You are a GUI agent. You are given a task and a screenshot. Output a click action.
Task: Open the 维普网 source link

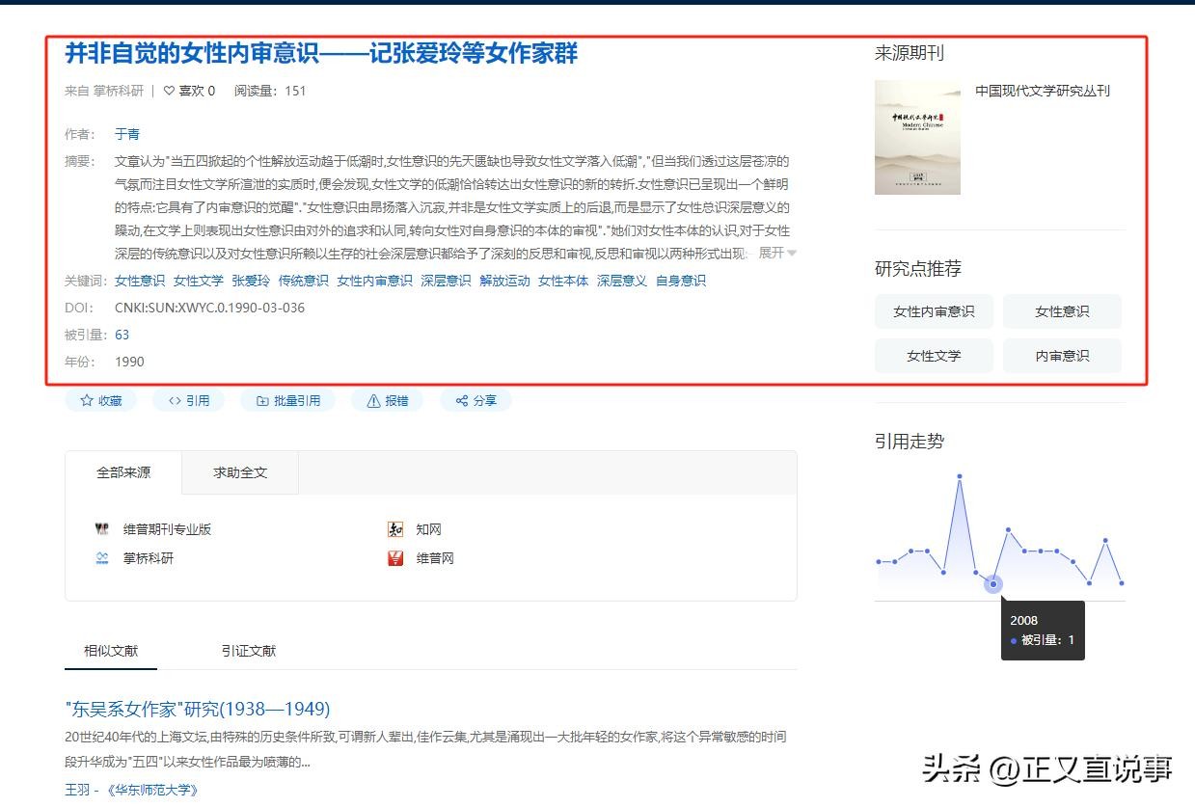(434, 558)
